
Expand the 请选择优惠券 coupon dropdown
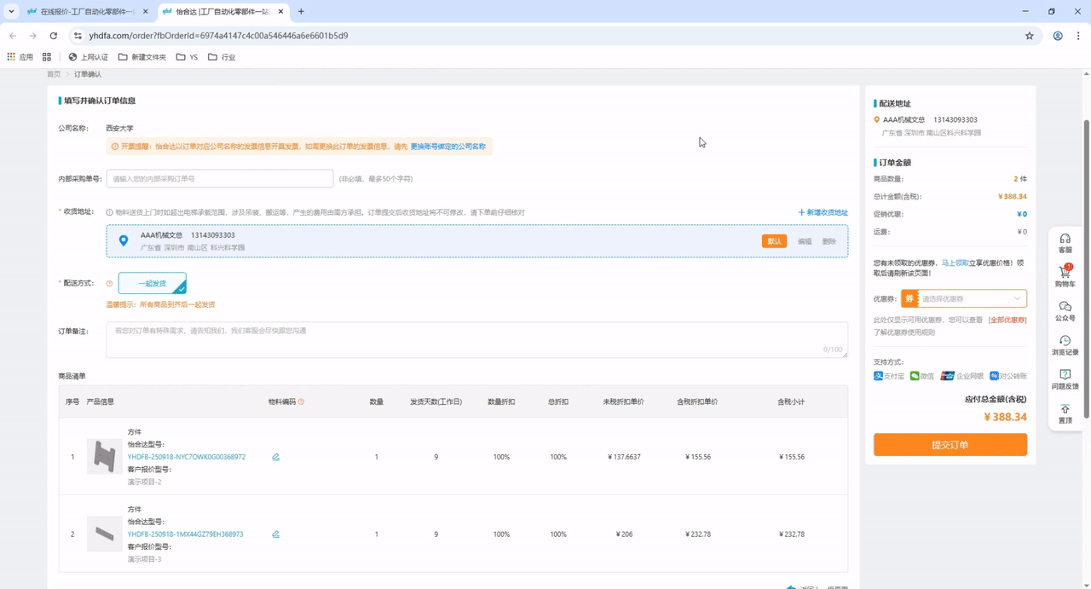[970, 299]
